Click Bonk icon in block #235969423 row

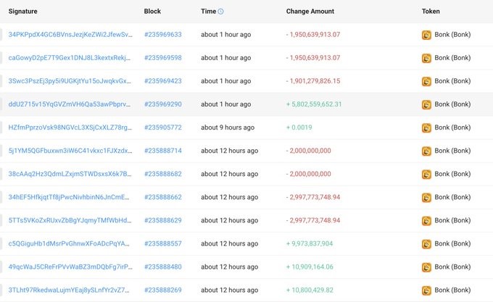pos(426,81)
